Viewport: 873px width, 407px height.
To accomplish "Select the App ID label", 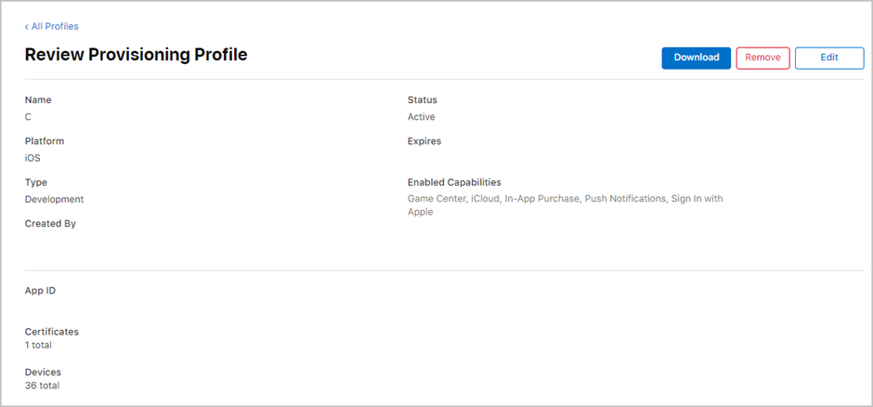I will point(40,291).
